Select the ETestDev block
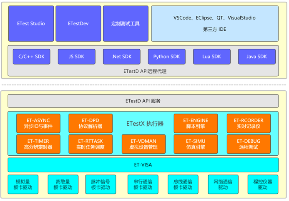289x201 pixels. point(78,24)
